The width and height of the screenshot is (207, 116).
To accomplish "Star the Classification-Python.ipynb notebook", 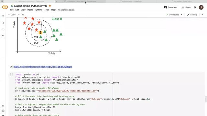I will 50,6.
